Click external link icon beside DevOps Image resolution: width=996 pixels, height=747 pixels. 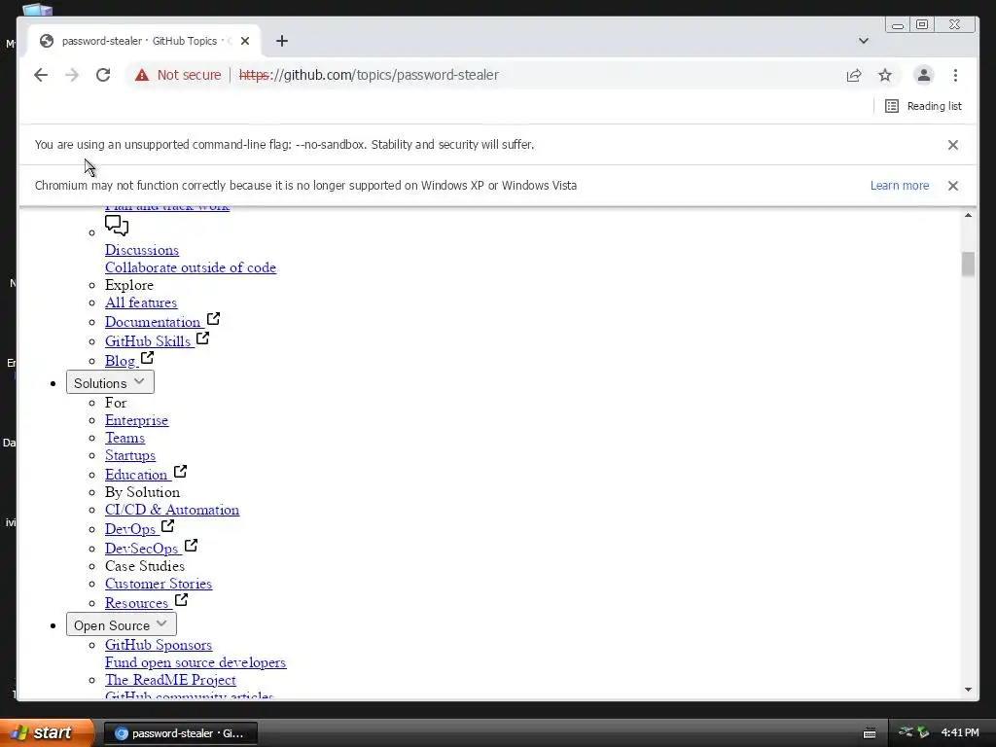coord(167,526)
